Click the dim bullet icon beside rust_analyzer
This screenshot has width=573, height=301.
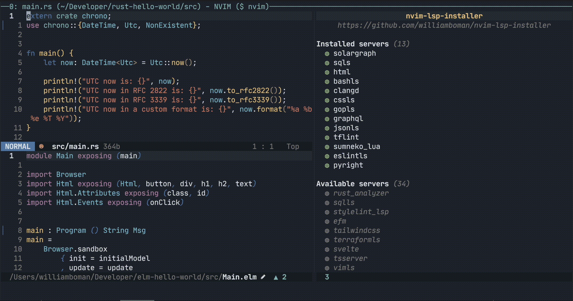point(327,194)
